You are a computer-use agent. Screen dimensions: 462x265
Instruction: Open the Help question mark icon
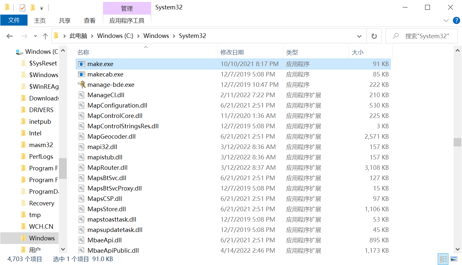click(456, 20)
